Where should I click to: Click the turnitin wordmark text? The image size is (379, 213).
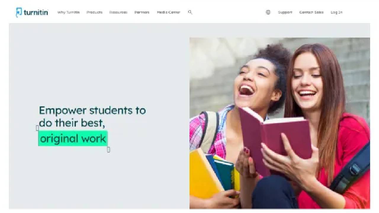[36, 12]
